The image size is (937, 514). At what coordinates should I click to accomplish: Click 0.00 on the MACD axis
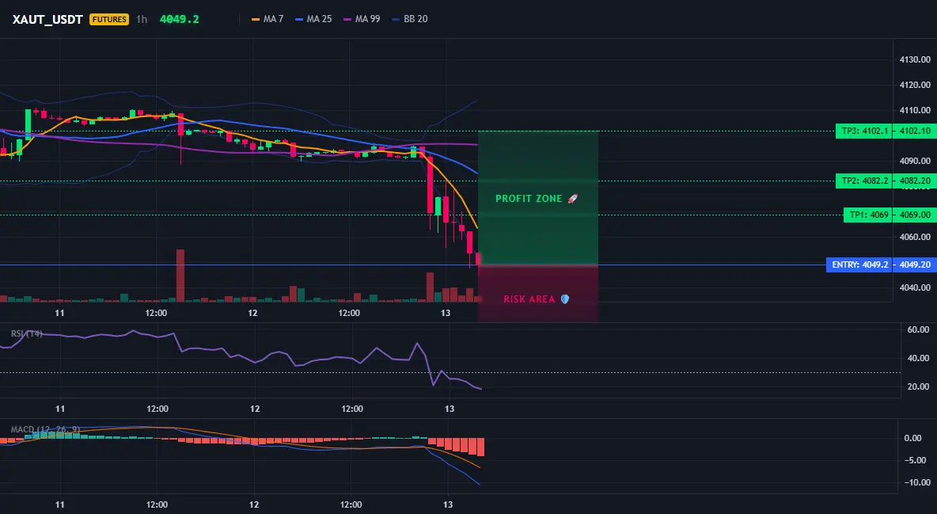click(912, 438)
